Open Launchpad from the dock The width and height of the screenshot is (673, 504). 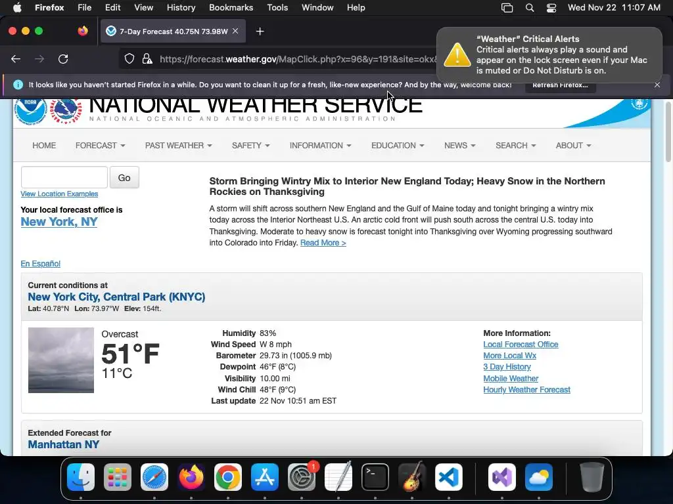[x=118, y=477]
